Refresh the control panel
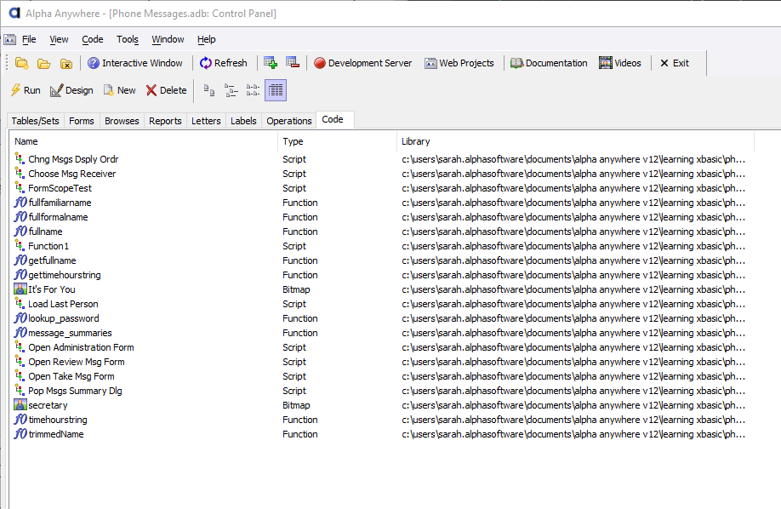This screenshot has width=781, height=509. 224,63
